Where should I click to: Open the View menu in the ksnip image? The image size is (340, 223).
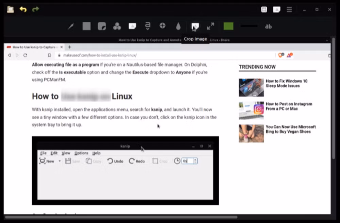[66, 153]
